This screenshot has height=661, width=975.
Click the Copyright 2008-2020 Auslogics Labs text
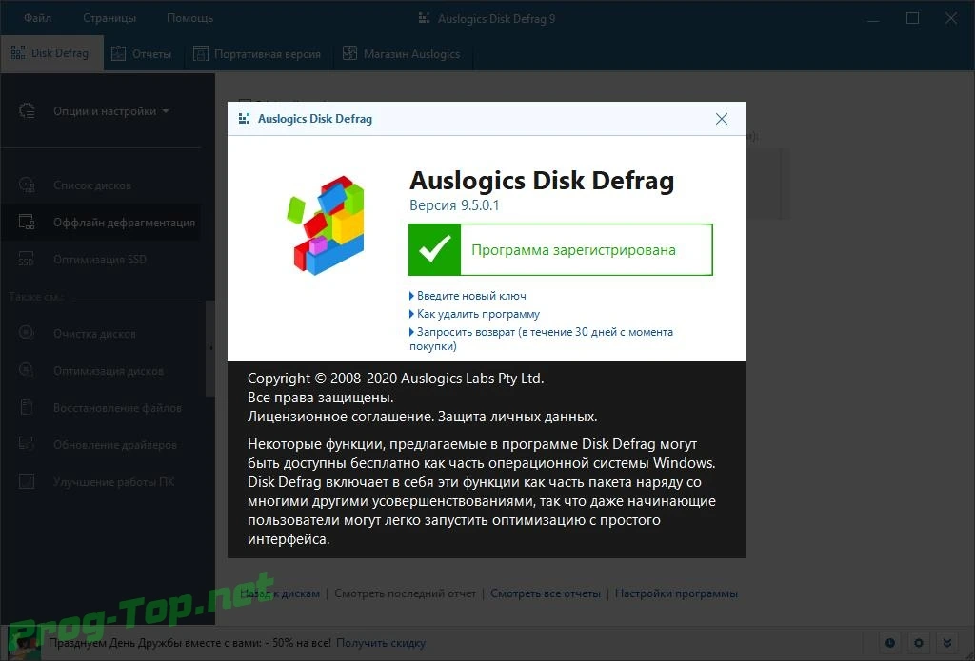pos(395,379)
